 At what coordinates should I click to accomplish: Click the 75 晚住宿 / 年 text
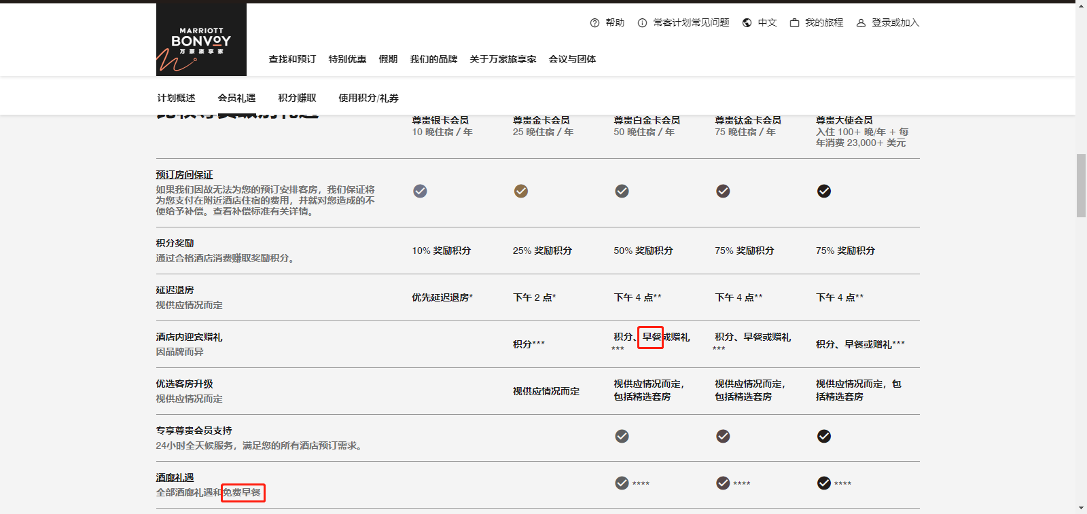click(x=745, y=132)
